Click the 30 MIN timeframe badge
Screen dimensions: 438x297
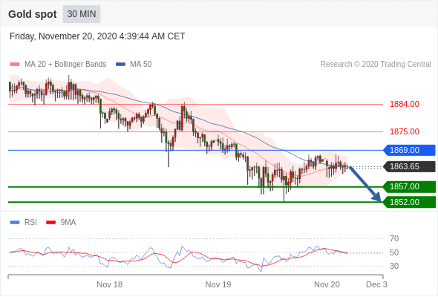click(82, 14)
